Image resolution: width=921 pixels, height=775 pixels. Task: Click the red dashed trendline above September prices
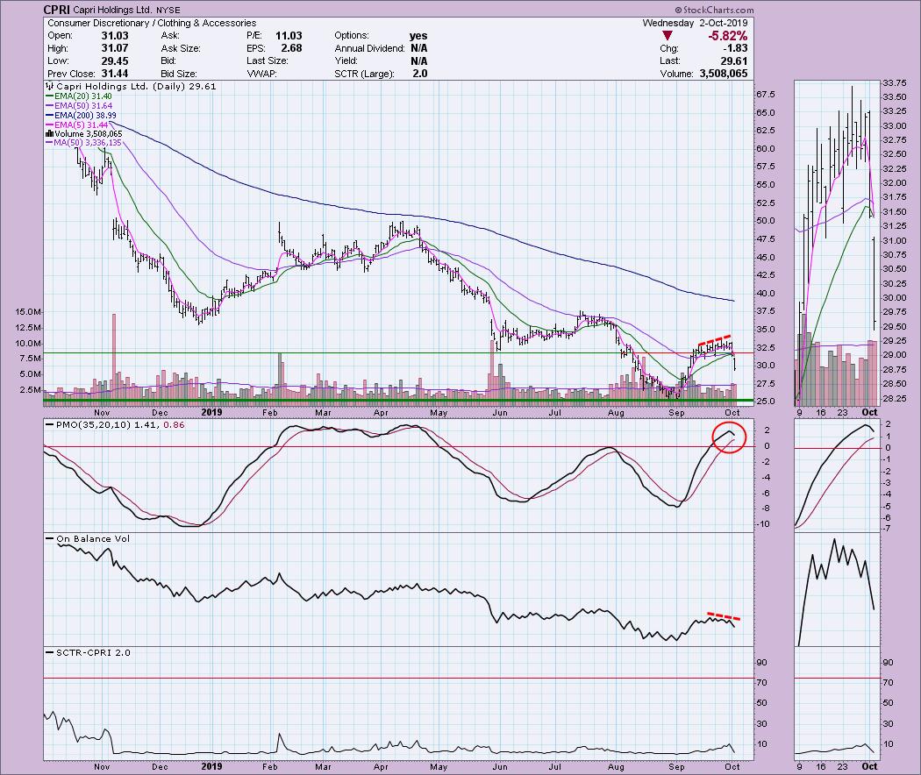click(x=715, y=339)
